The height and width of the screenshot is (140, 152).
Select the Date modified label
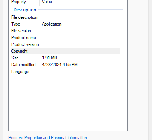tap(23, 65)
